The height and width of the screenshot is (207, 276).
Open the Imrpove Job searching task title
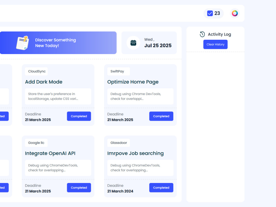135,153
